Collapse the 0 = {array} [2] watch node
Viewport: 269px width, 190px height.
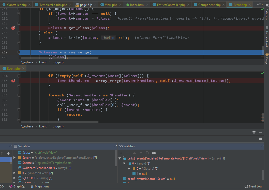124,164
